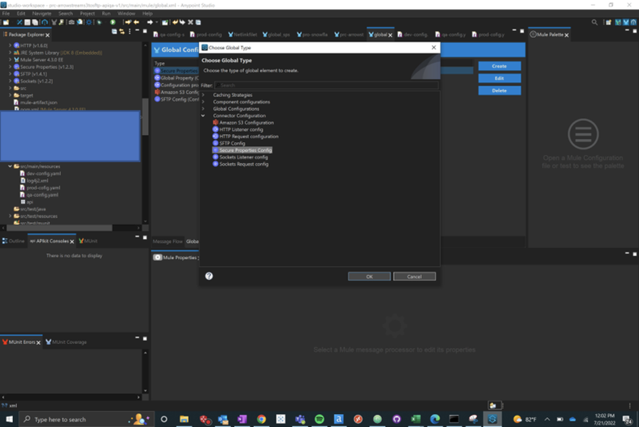Select Sockets Listener config item
This screenshot has height=427, width=639.
(x=240, y=157)
